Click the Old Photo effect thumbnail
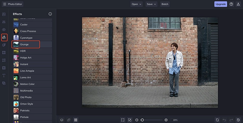The width and height of the screenshot is (243, 123). pos(16,97)
